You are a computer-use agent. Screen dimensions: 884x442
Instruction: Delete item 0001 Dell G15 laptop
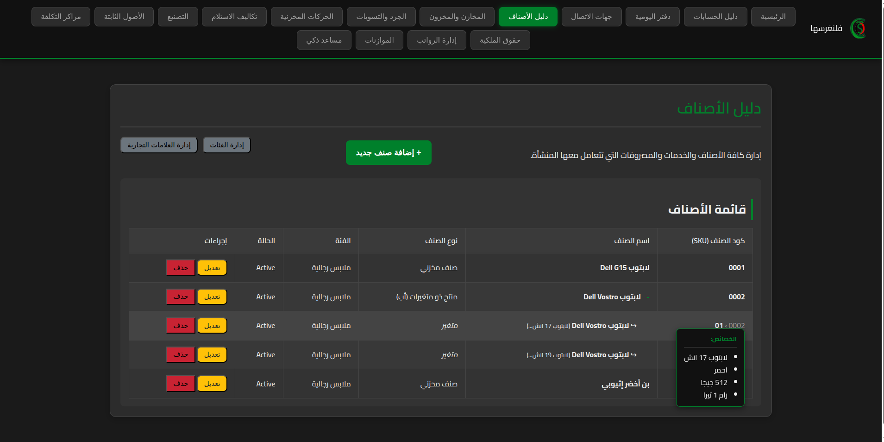(181, 268)
